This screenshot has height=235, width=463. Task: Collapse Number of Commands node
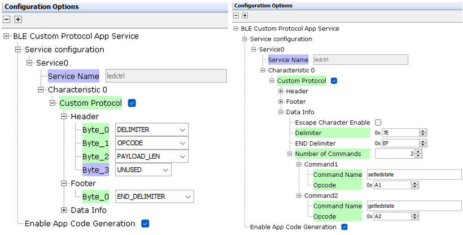pos(290,154)
